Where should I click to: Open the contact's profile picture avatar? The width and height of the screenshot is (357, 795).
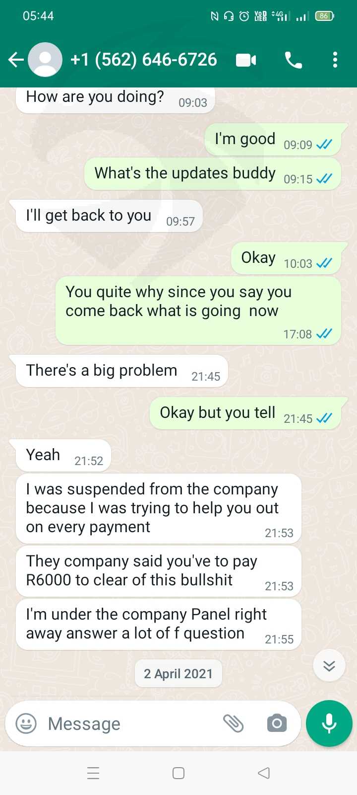pos(45,60)
